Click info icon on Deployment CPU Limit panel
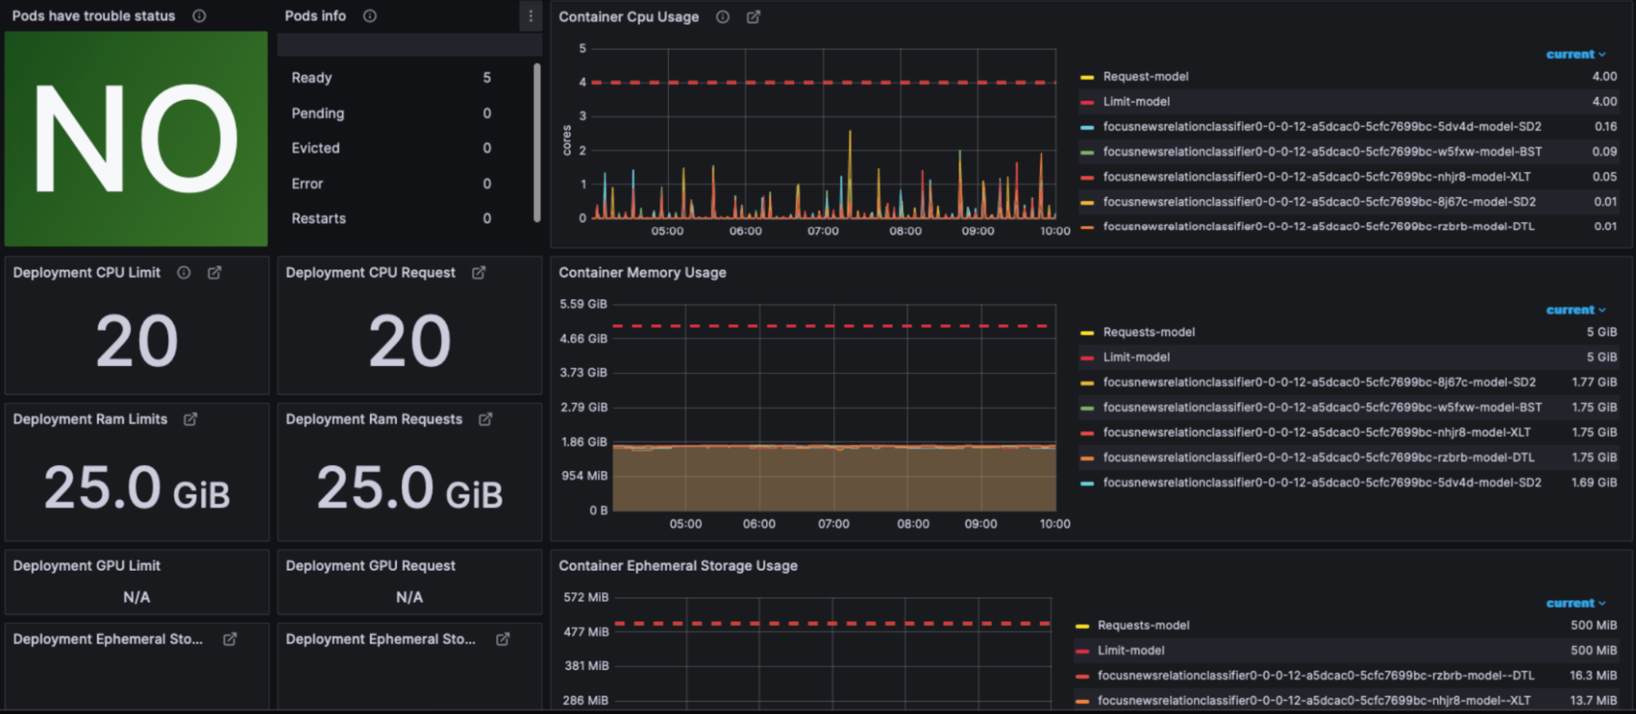1636x714 pixels. coord(184,273)
